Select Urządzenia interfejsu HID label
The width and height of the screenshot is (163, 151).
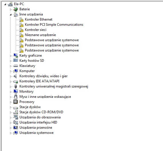tap(38, 122)
